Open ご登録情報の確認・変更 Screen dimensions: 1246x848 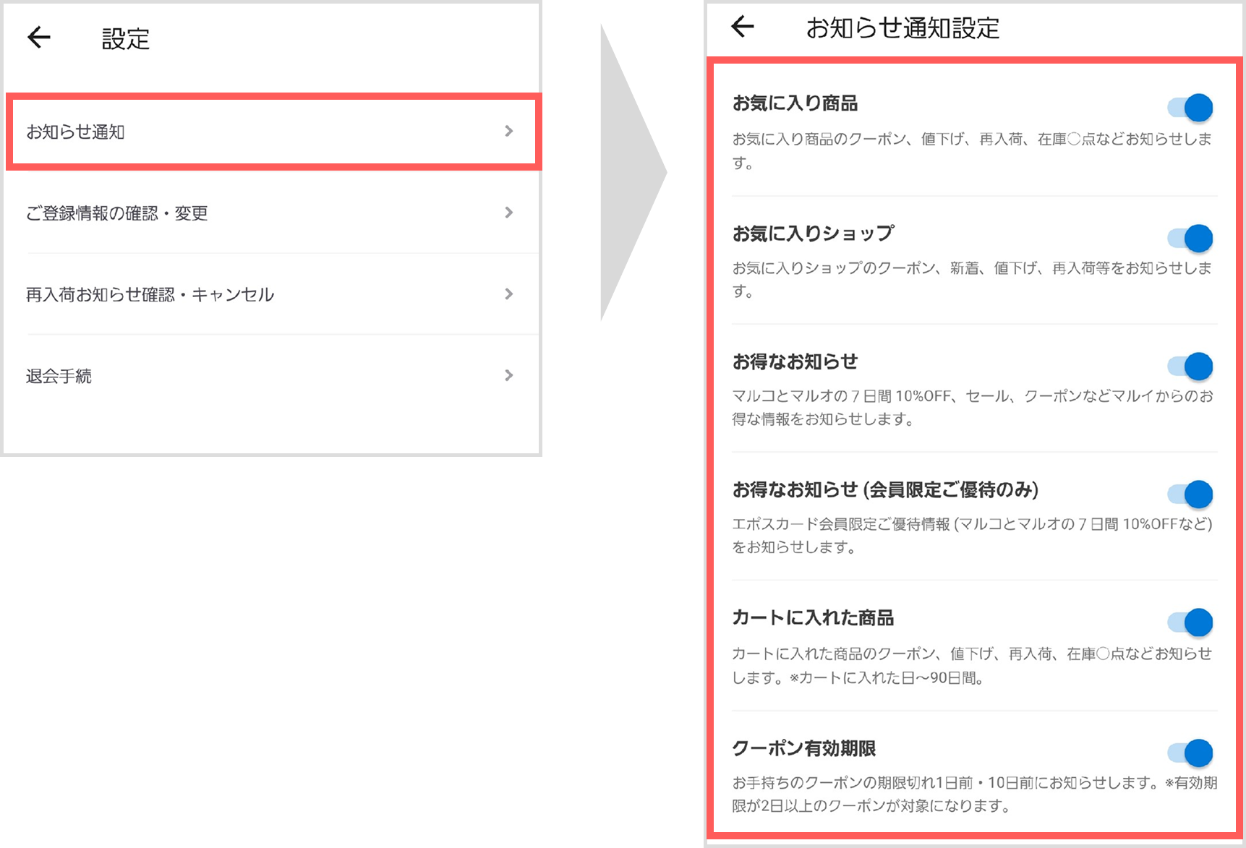(118, 213)
